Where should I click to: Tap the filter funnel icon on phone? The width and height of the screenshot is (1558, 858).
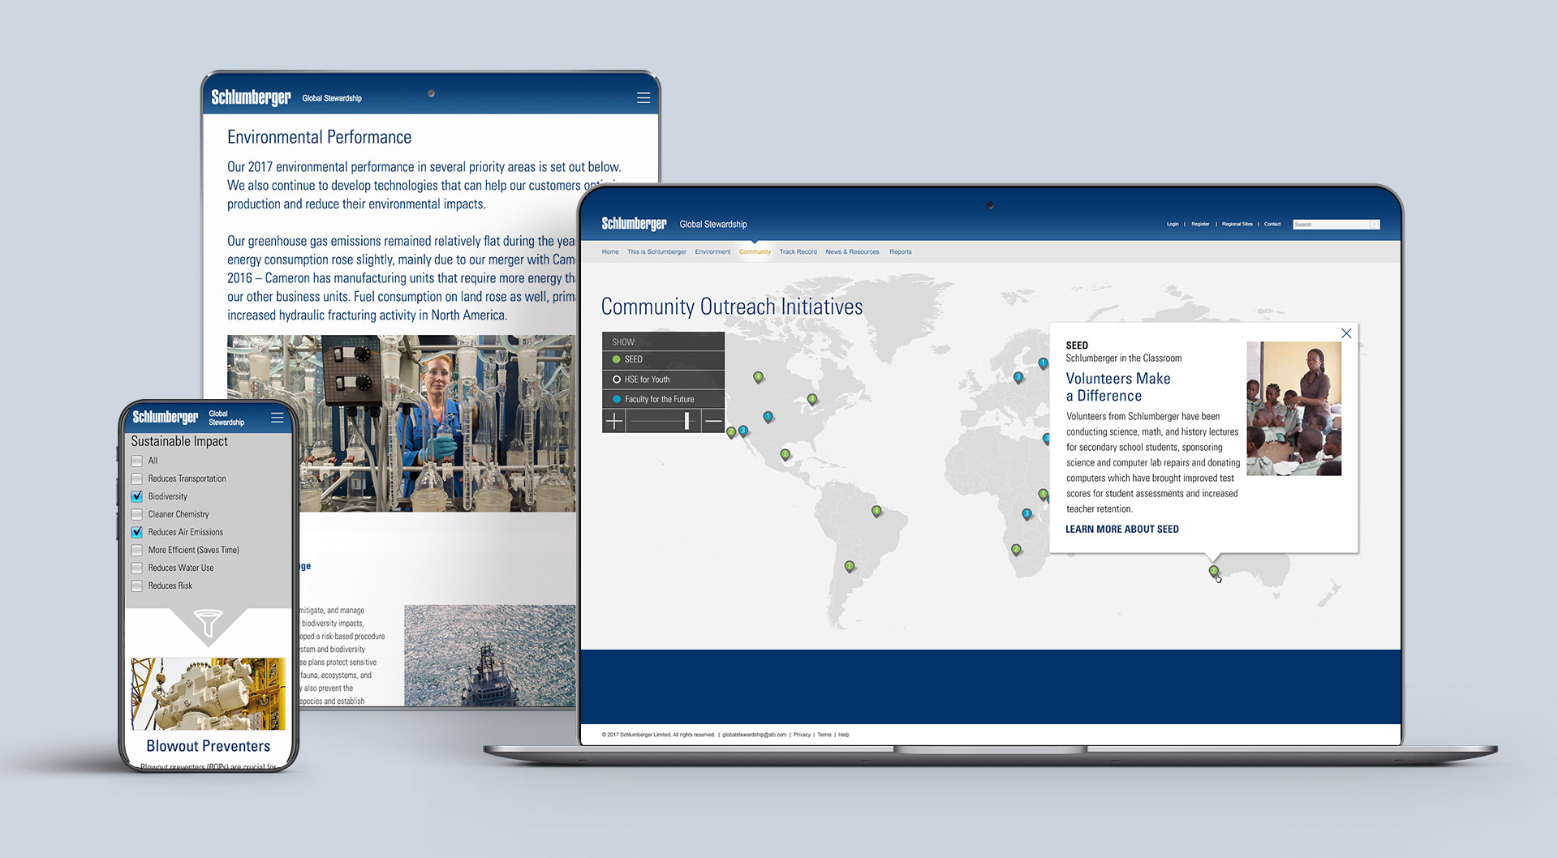pos(209,623)
